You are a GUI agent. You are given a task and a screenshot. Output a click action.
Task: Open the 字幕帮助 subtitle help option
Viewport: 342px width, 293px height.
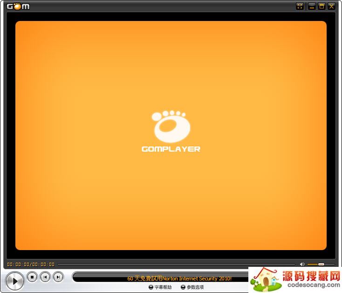click(163, 287)
